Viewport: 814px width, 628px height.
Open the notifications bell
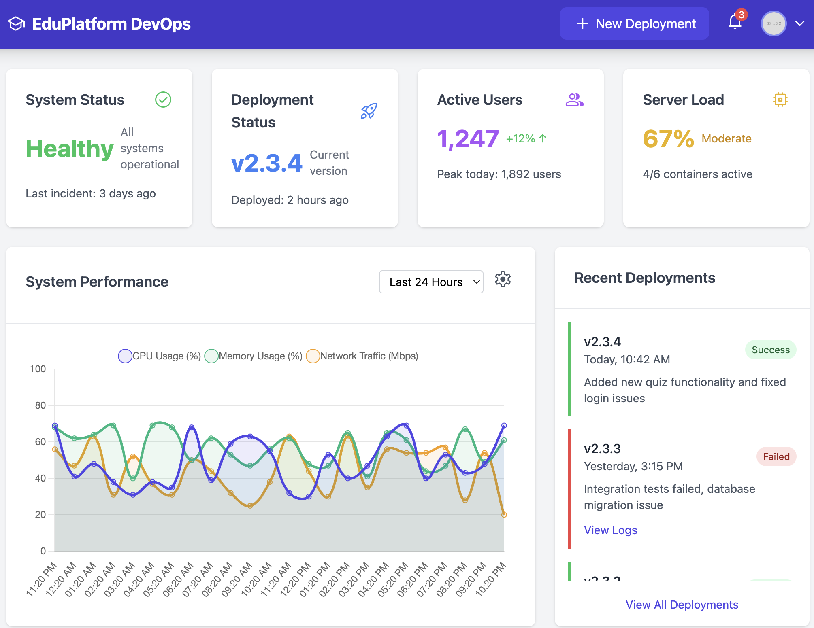point(735,22)
